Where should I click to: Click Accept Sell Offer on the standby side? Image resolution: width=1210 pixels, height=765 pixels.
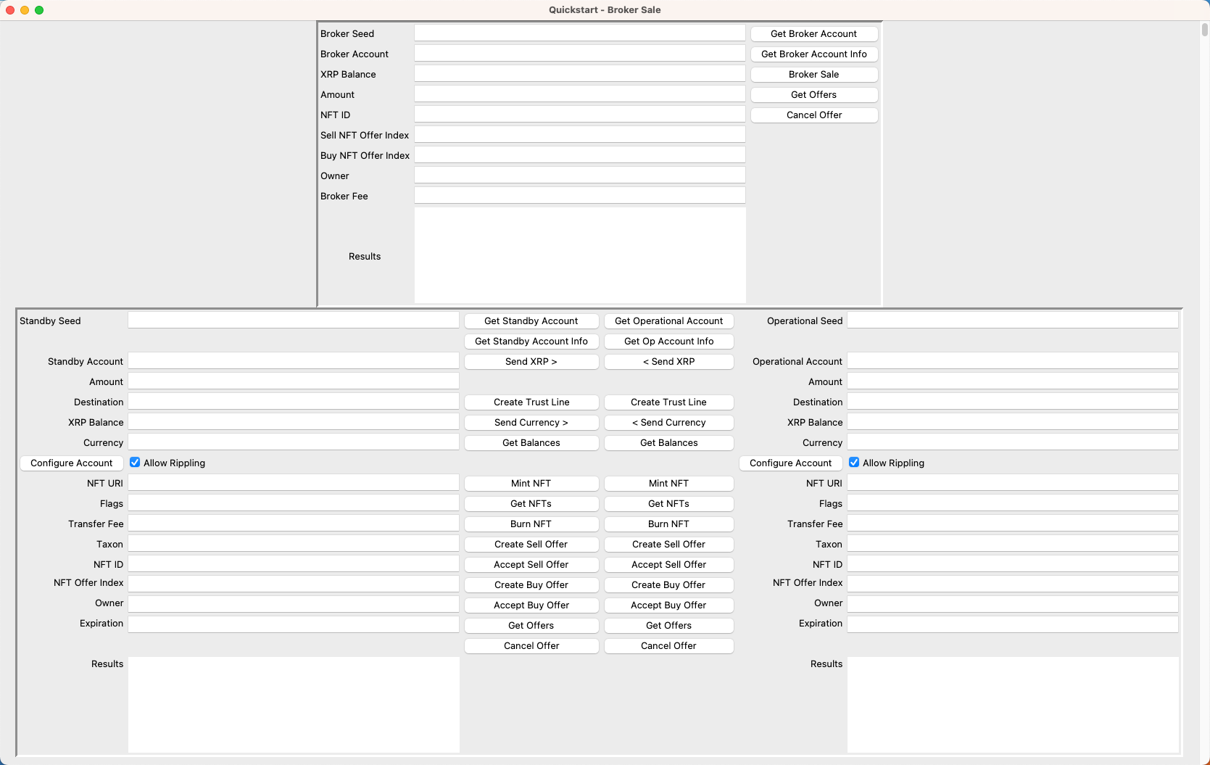(531, 564)
